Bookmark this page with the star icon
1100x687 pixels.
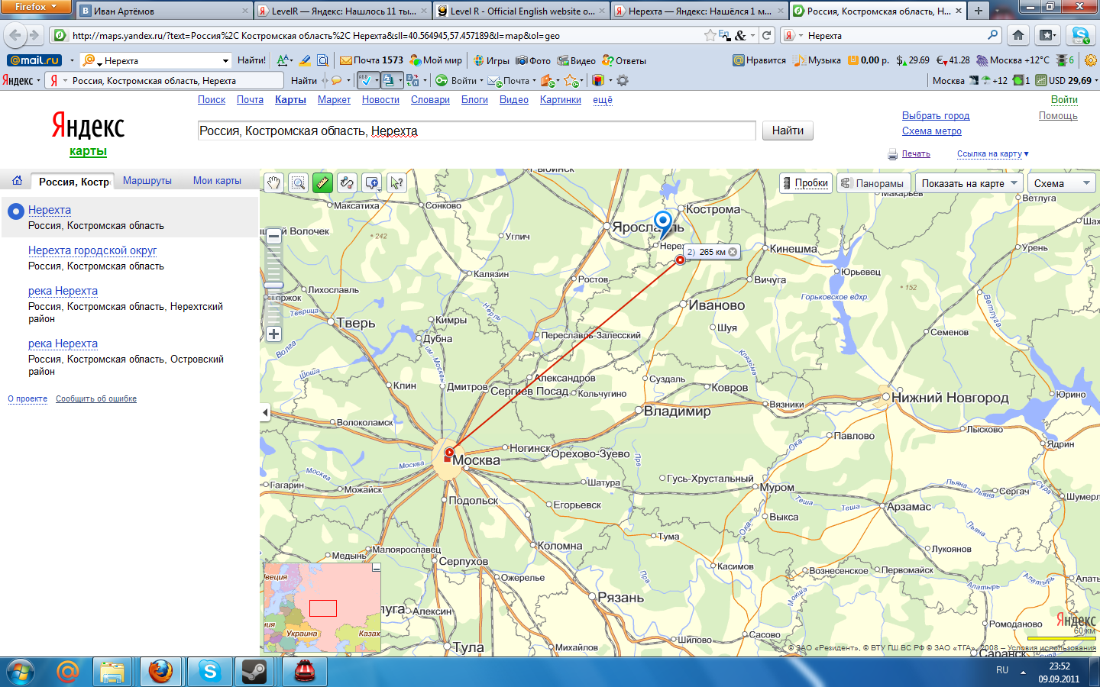tap(710, 35)
